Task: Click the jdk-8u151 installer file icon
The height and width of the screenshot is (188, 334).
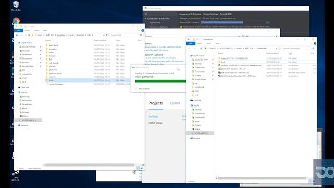Action: pos(219,69)
